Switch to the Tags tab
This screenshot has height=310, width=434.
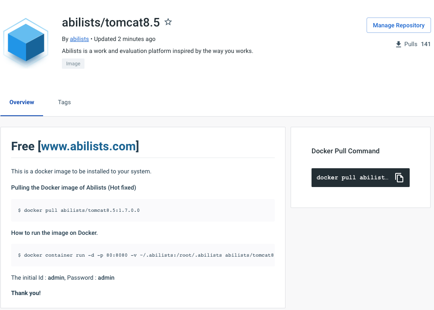click(64, 102)
